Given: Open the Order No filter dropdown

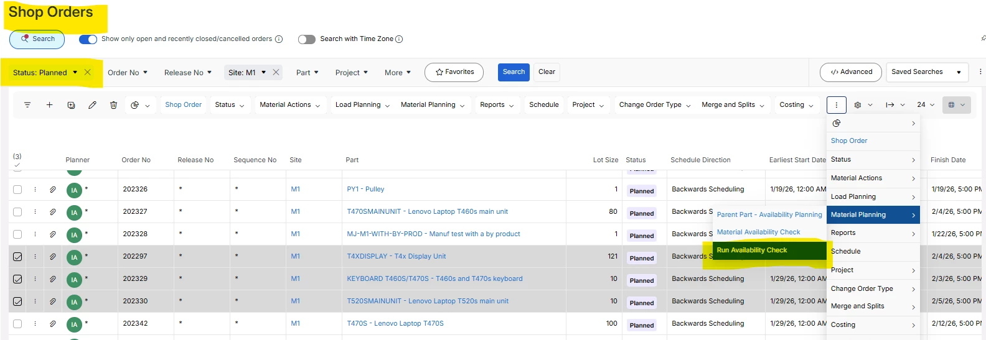Looking at the screenshot, I should pyautogui.click(x=127, y=73).
